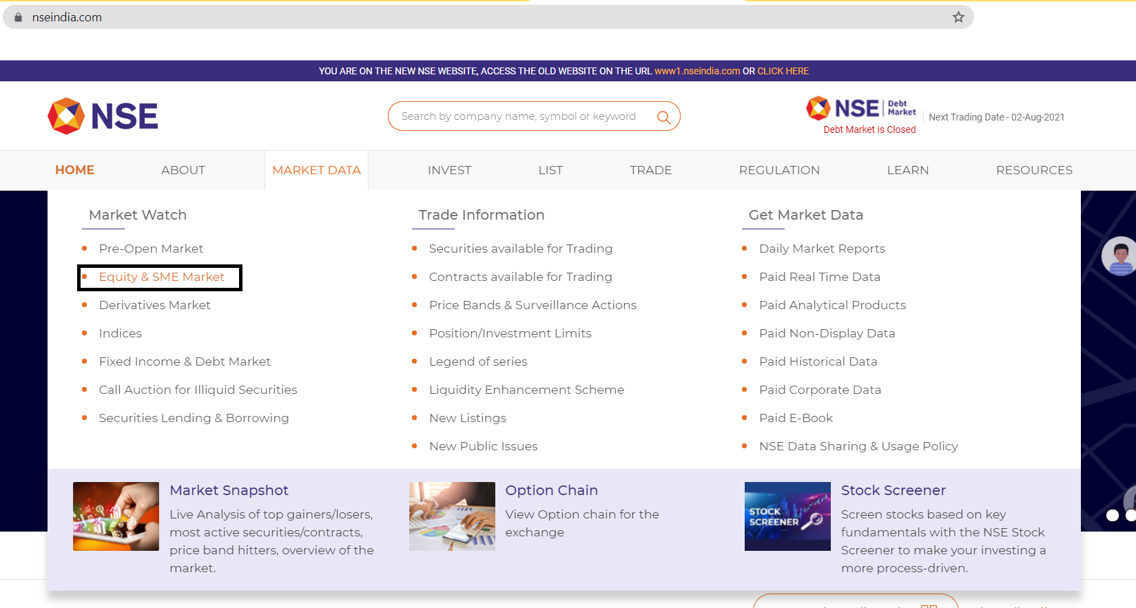The image size is (1136, 608).
Task: Open the Stock Screener thumbnail image
Action: pyautogui.click(x=787, y=516)
